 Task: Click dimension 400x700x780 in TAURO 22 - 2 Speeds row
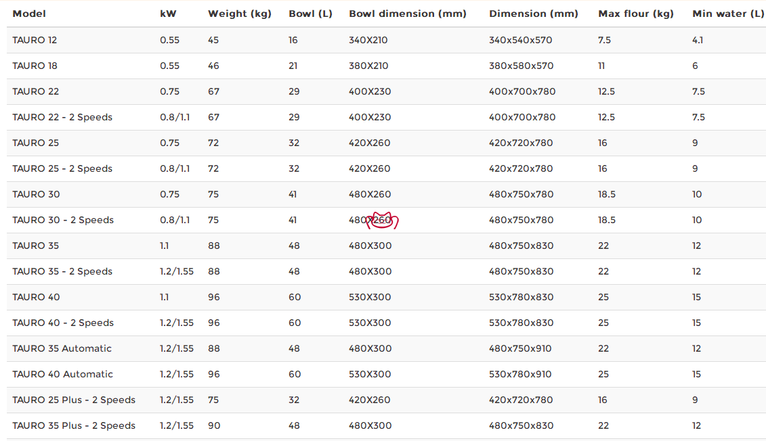(x=522, y=117)
